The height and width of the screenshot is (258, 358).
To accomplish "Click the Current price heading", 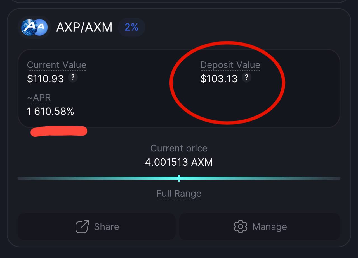I will 179,148.
